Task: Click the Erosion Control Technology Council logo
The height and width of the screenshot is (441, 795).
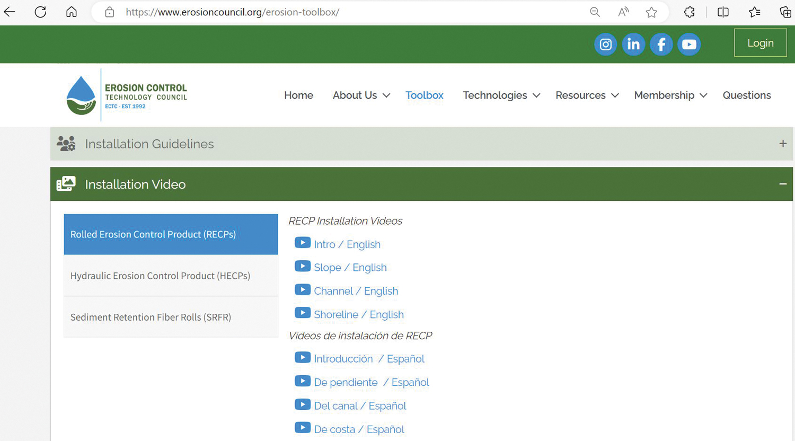Action: coord(127,95)
